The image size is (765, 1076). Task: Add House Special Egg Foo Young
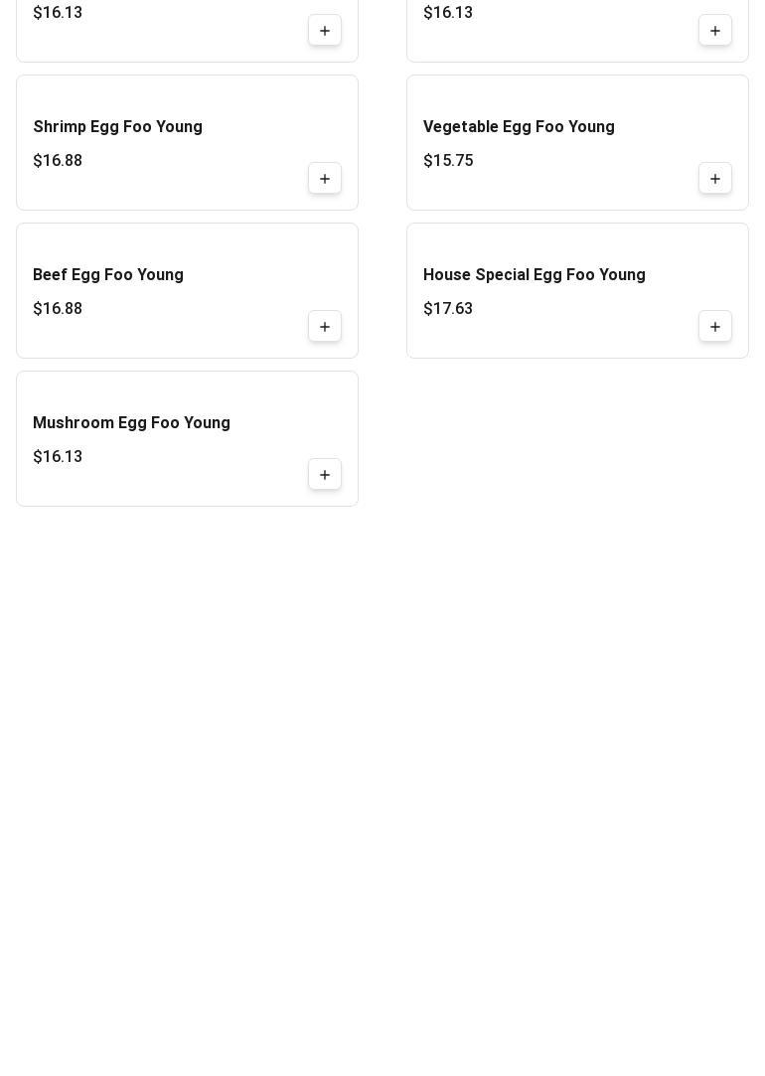[715, 327]
